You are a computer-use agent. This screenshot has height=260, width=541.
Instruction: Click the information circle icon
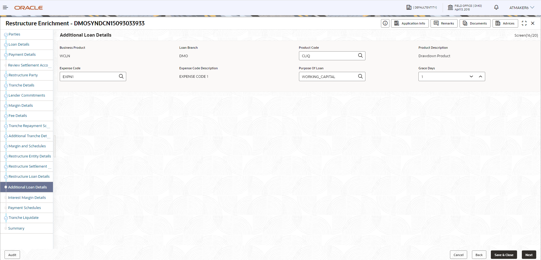[385, 23]
